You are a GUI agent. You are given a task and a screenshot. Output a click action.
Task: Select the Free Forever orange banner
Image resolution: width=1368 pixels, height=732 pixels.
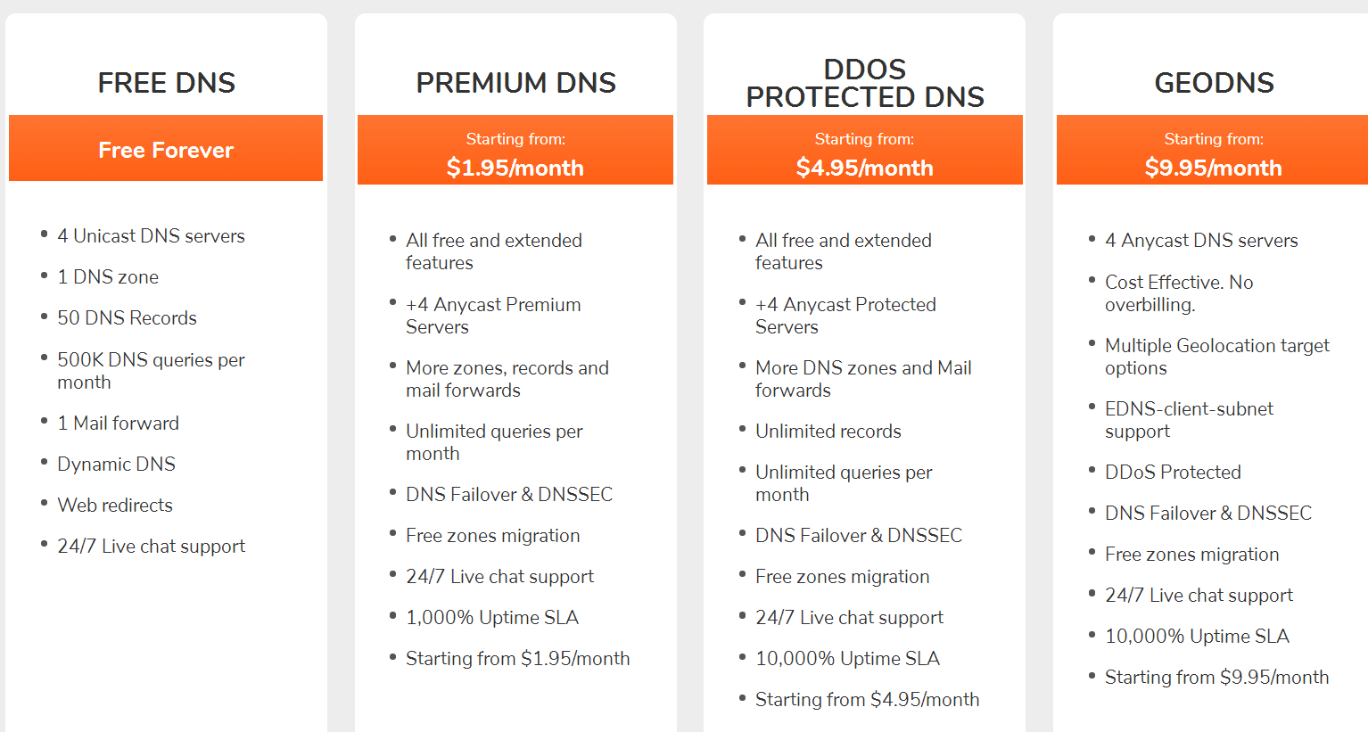pos(166,148)
